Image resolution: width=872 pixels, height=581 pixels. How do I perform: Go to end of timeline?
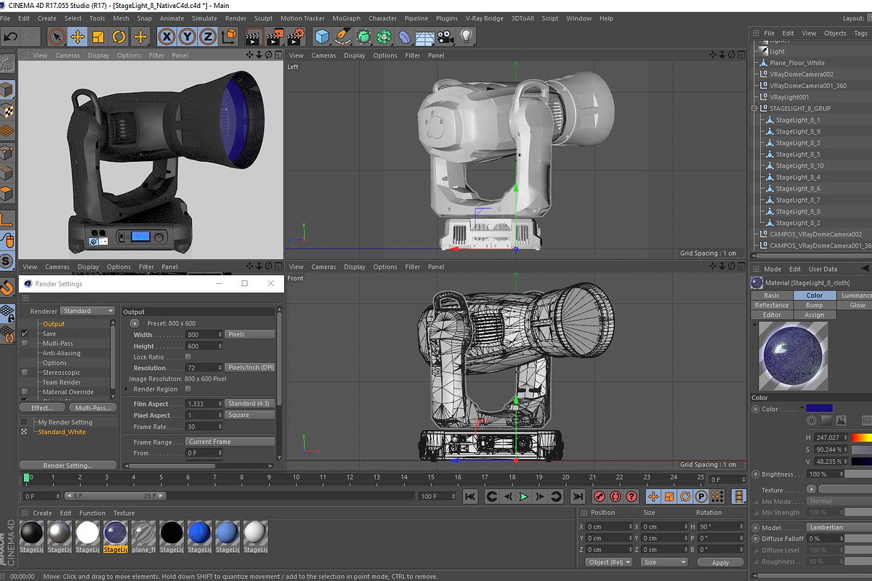(x=577, y=497)
